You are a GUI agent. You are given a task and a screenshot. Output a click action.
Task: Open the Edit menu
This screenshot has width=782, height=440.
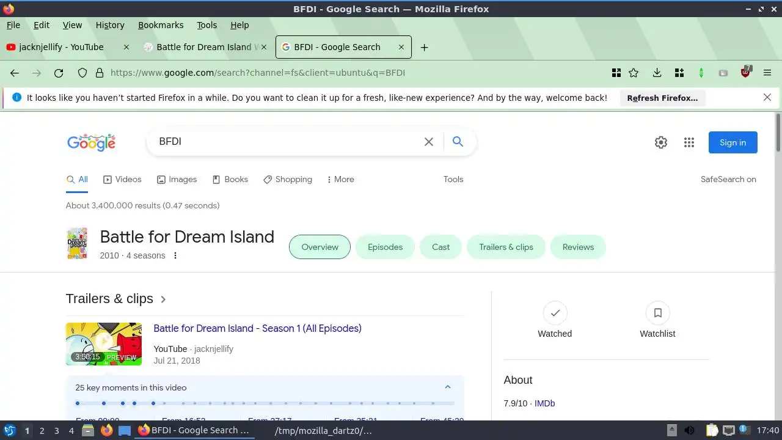click(x=42, y=25)
